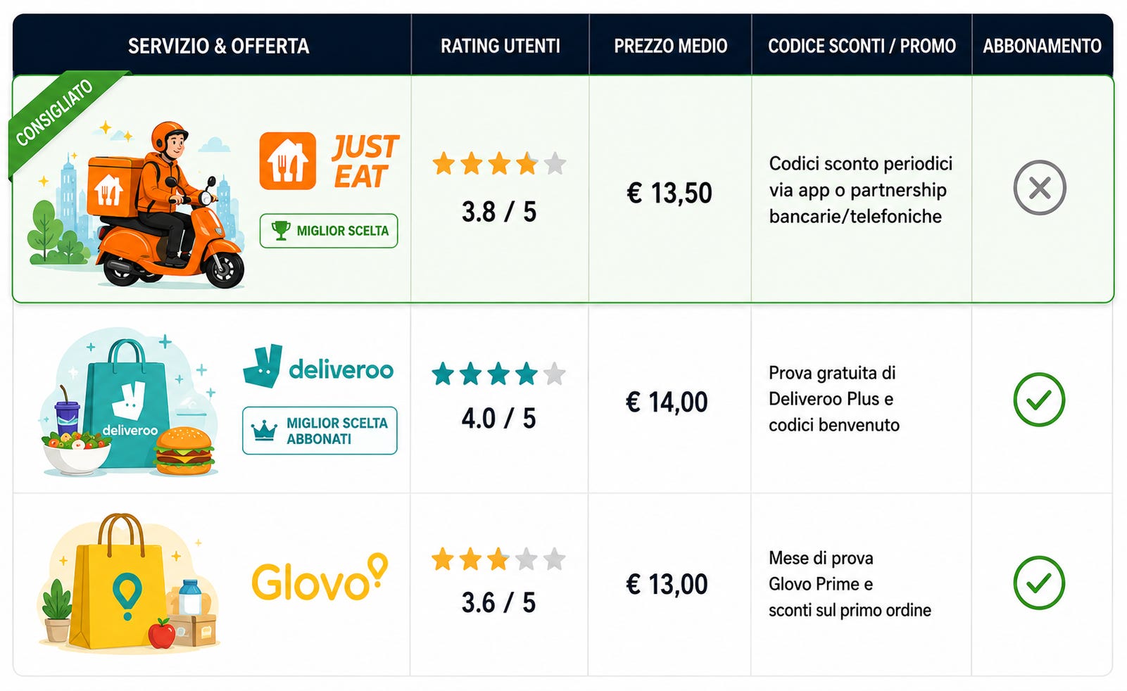Click the Abbonamento column header
This screenshot has height=691, width=1127.
tap(1043, 46)
